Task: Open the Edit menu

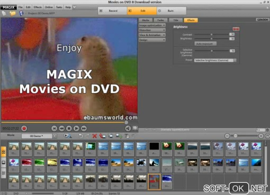Action: click(28, 7)
